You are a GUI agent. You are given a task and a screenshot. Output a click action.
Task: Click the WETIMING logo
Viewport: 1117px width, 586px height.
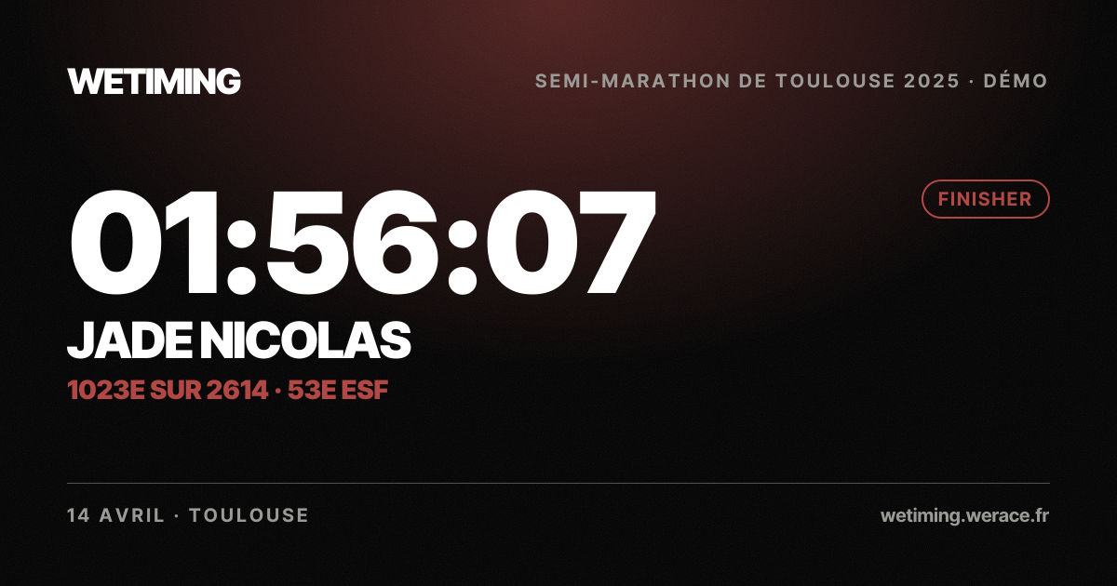155,81
